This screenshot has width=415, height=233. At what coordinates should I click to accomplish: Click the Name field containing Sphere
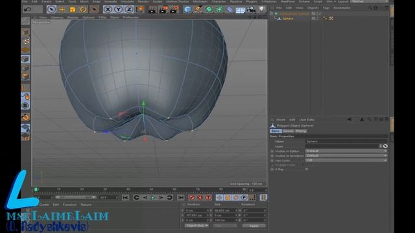[x=346, y=141]
